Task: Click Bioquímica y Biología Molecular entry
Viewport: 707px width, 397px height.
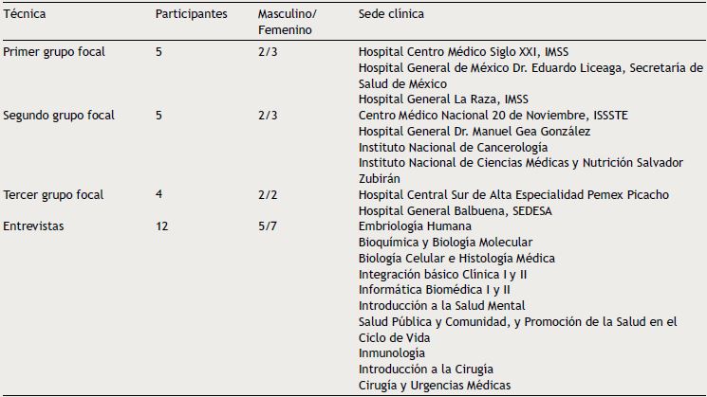Action: tap(445, 243)
